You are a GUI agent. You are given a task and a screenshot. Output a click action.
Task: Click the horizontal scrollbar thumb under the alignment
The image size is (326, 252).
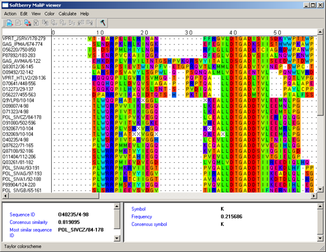(x=54, y=196)
